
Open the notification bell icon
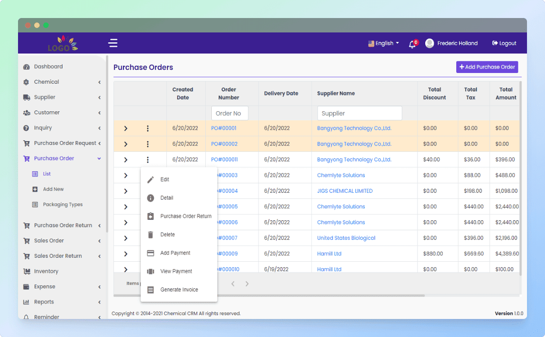(412, 44)
